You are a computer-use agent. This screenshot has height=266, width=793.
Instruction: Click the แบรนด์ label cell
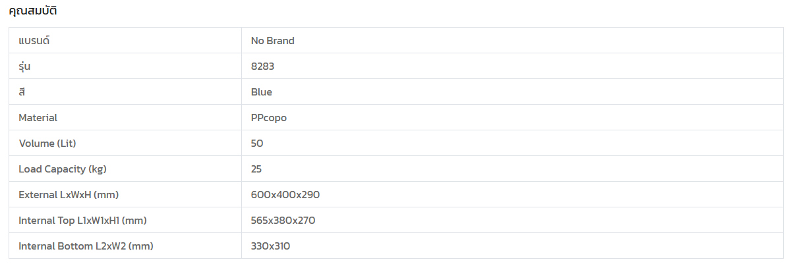click(x=34, y=41)
